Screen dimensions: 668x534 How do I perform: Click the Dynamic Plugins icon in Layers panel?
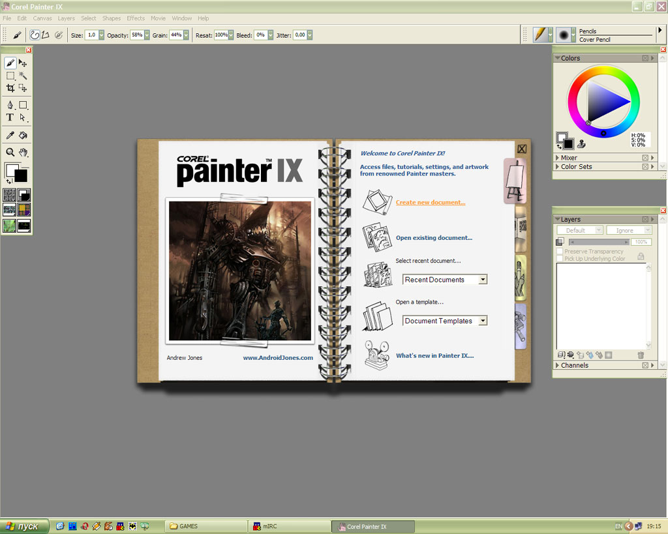click(570, 355)
